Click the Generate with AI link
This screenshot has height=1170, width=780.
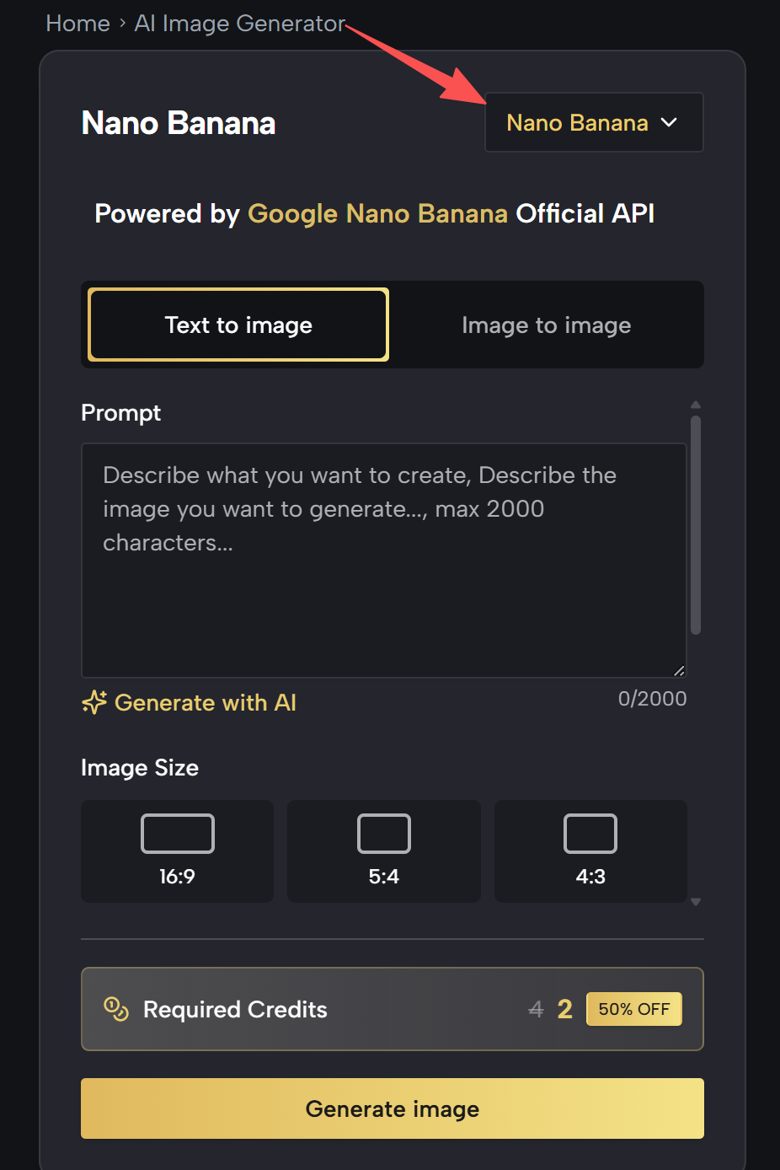205,702
